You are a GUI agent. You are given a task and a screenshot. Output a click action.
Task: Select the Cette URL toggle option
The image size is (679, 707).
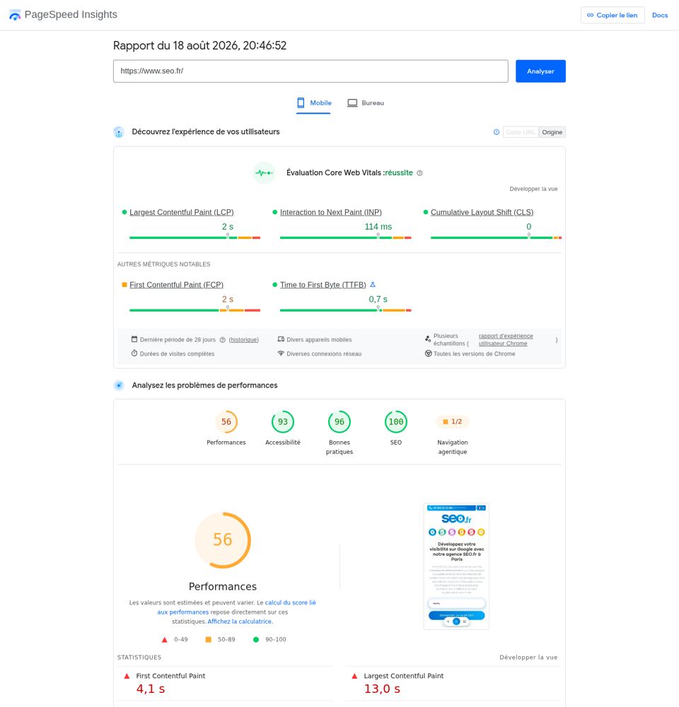[x=521, y=132]
